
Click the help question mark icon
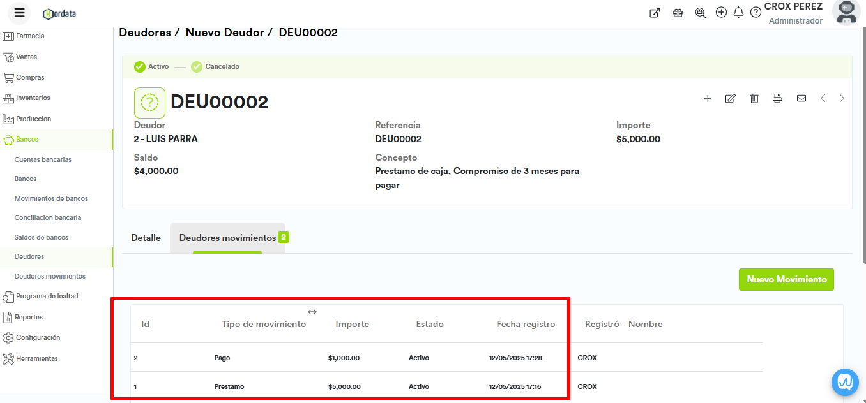click(756, 13)
